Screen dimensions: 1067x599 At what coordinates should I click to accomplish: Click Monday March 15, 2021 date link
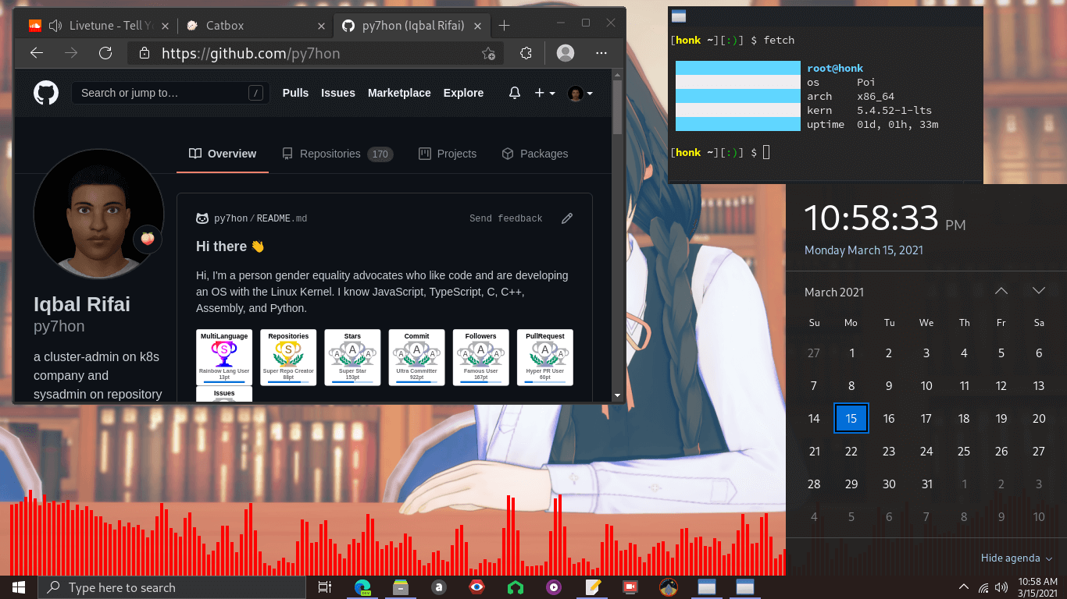tap(864, 250)
